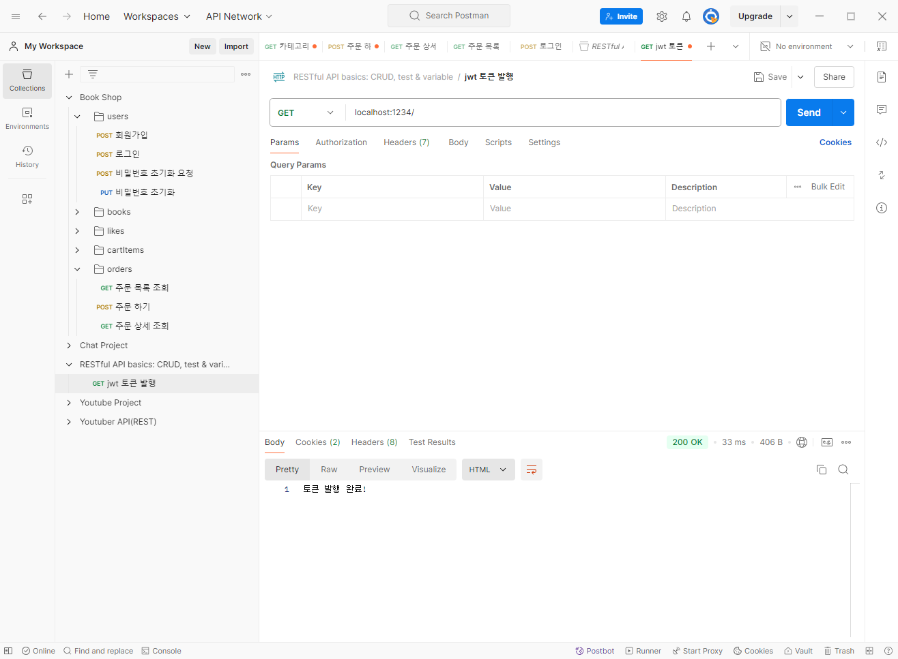The image size is (898, 659).
Task: Click the Send button
Action: point(809,112)
